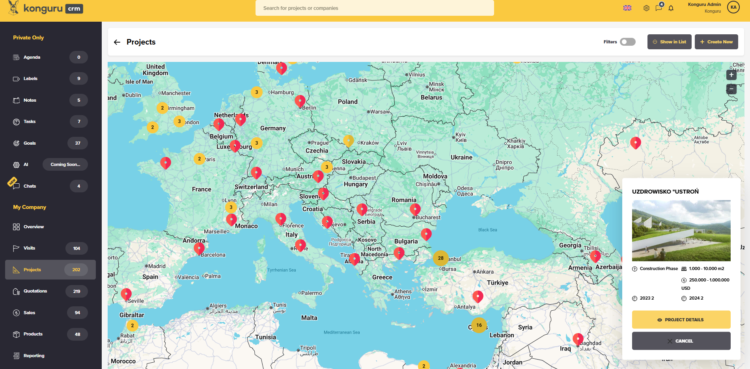Open Project Details for Uzdrowisko Ustroń
The image size is (750, 369).
click(681, 319)
